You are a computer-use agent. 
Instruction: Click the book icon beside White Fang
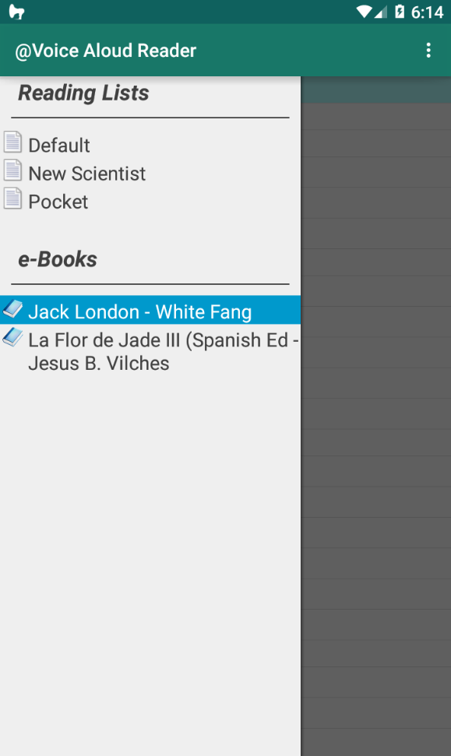(13, 308)
